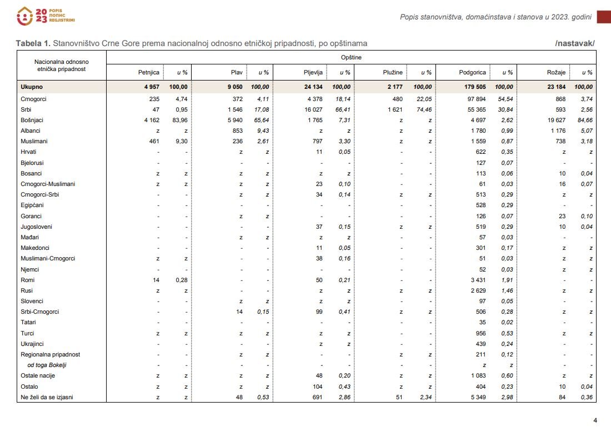Screen dimensions: 611x432
Task: Click the value 16 027 for Pljevlja Srbi
Action: (x=313, y=109)
